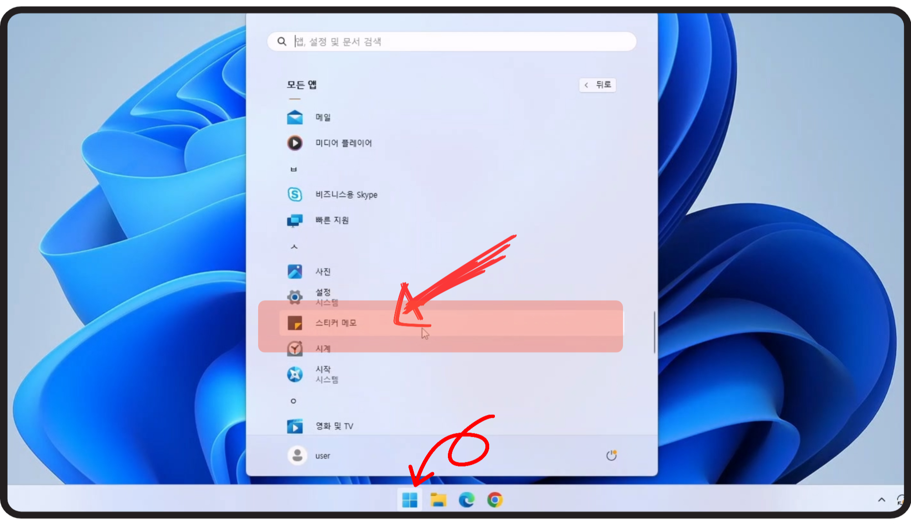The width and height of the screenshot is (911, 524).
Task: Click the all apps list scrollbar
Action: click(654, 332)
